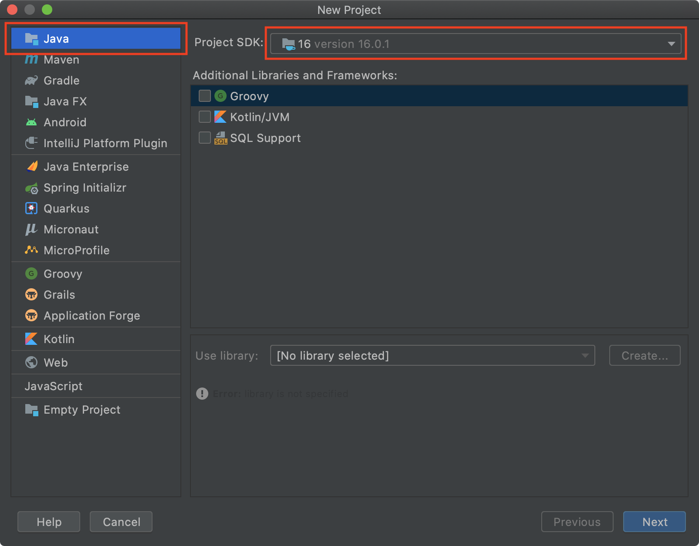Select Java Enterprise entry

(96, 167)
